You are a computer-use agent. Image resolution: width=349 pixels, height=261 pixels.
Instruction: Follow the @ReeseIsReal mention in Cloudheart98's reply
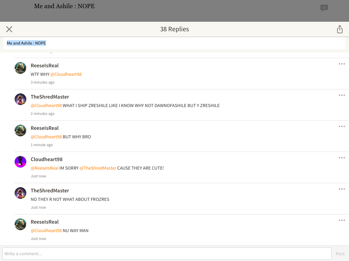coord(45,168)
